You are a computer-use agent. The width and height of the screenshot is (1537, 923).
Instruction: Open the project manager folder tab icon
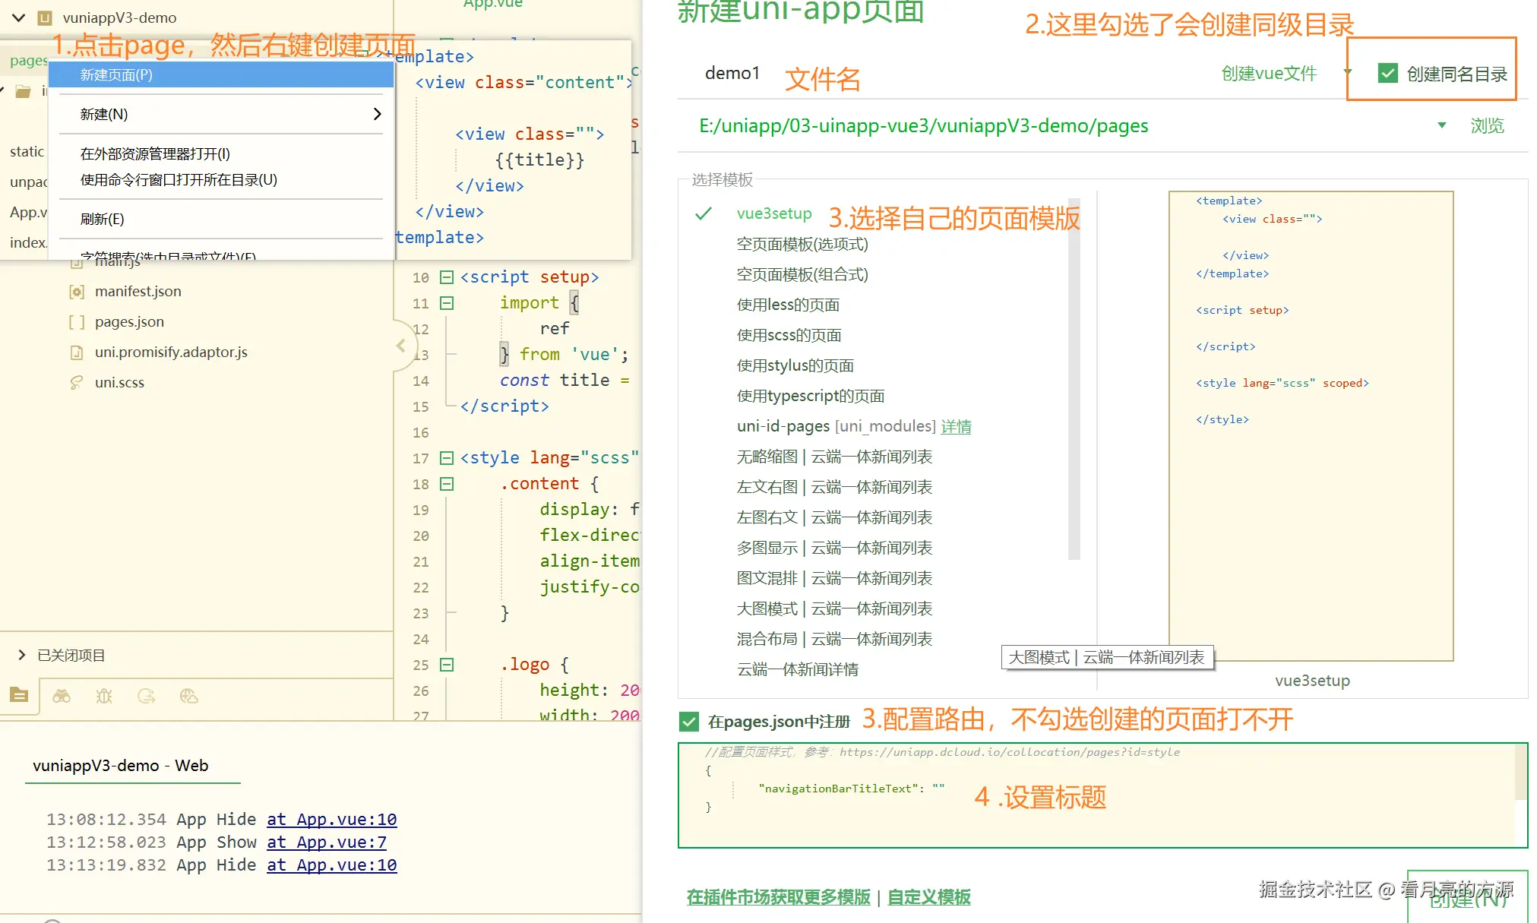tap(19, 695)
